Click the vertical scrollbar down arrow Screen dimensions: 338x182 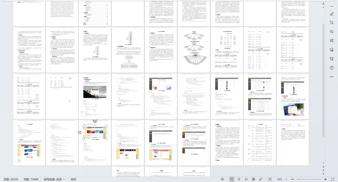pos(323,163)
